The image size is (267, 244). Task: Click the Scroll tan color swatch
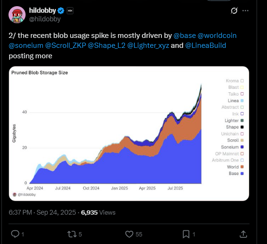tap(242, 140)
